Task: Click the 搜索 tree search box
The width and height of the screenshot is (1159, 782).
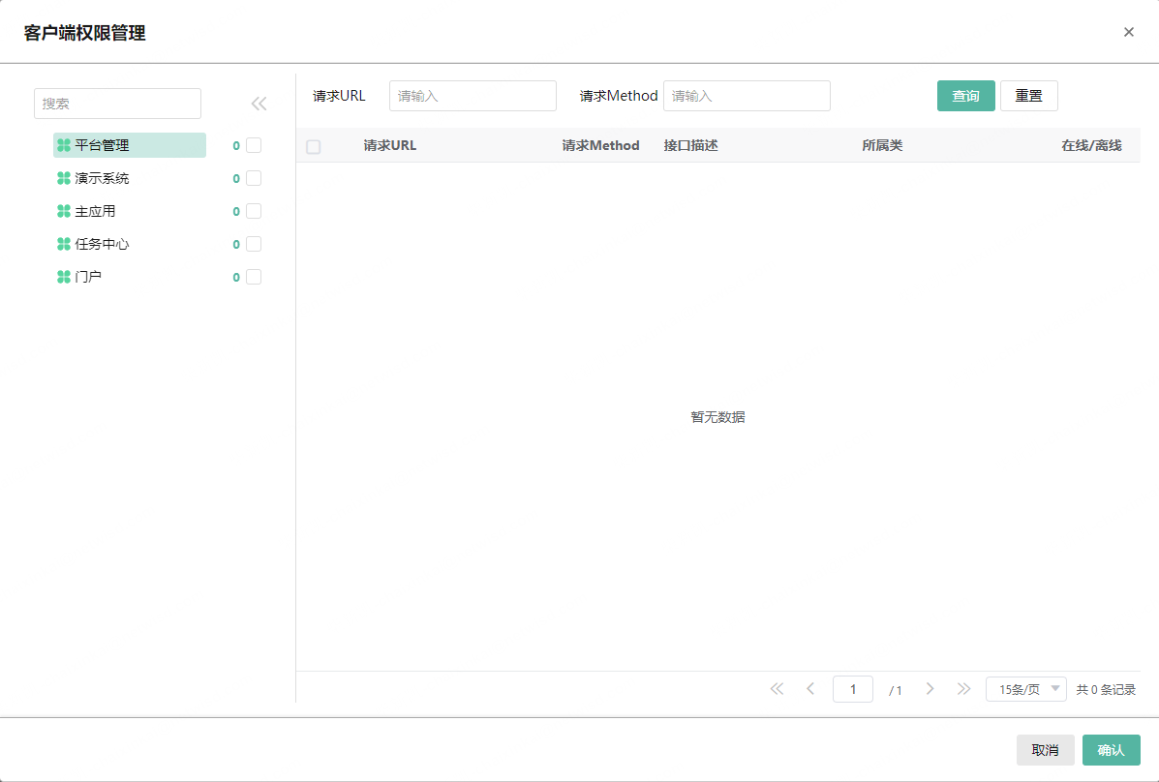Action: (117, 104)
